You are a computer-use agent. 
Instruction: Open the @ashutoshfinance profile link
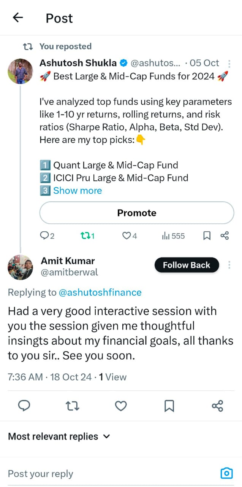(x=100, y=292)
